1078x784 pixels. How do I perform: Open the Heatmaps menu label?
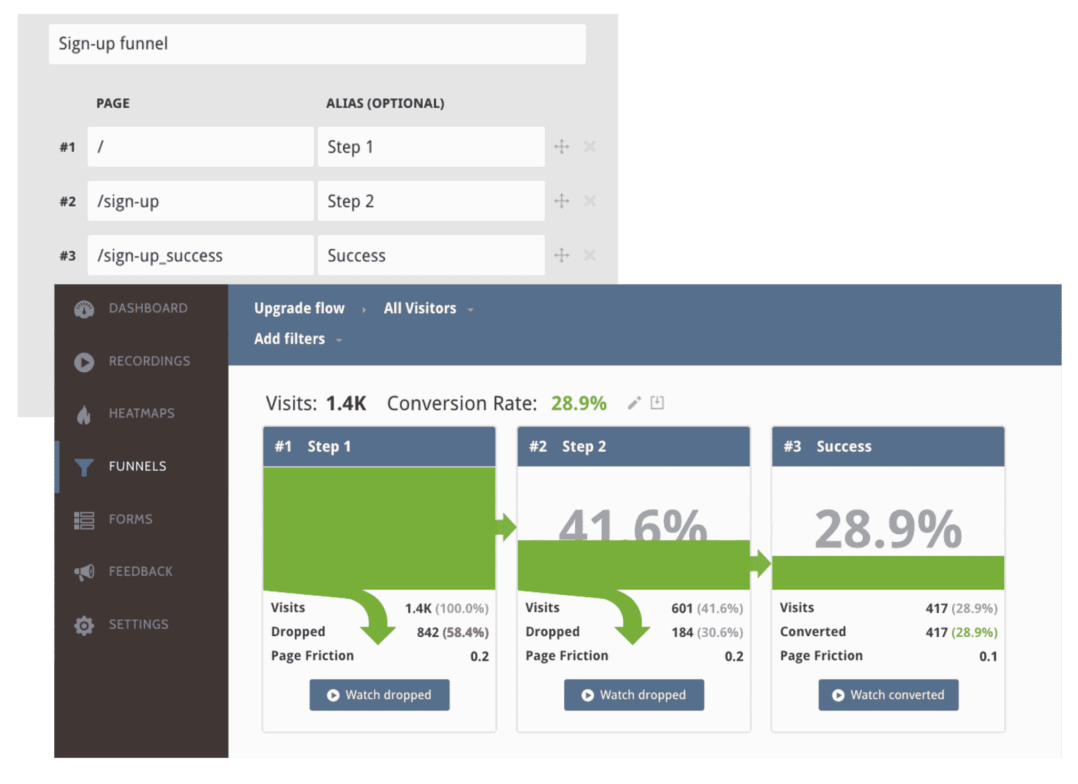142,413
